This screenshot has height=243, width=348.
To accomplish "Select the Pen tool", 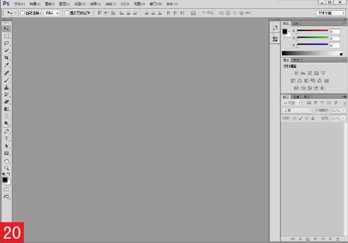I will tap(7, 132).
